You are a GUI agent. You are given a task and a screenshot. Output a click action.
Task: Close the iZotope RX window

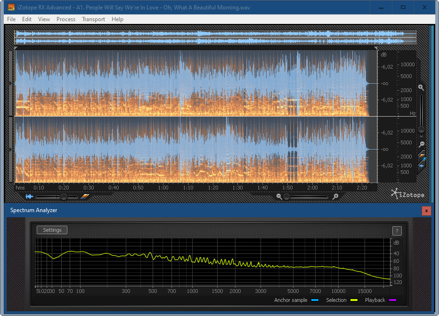425,7
